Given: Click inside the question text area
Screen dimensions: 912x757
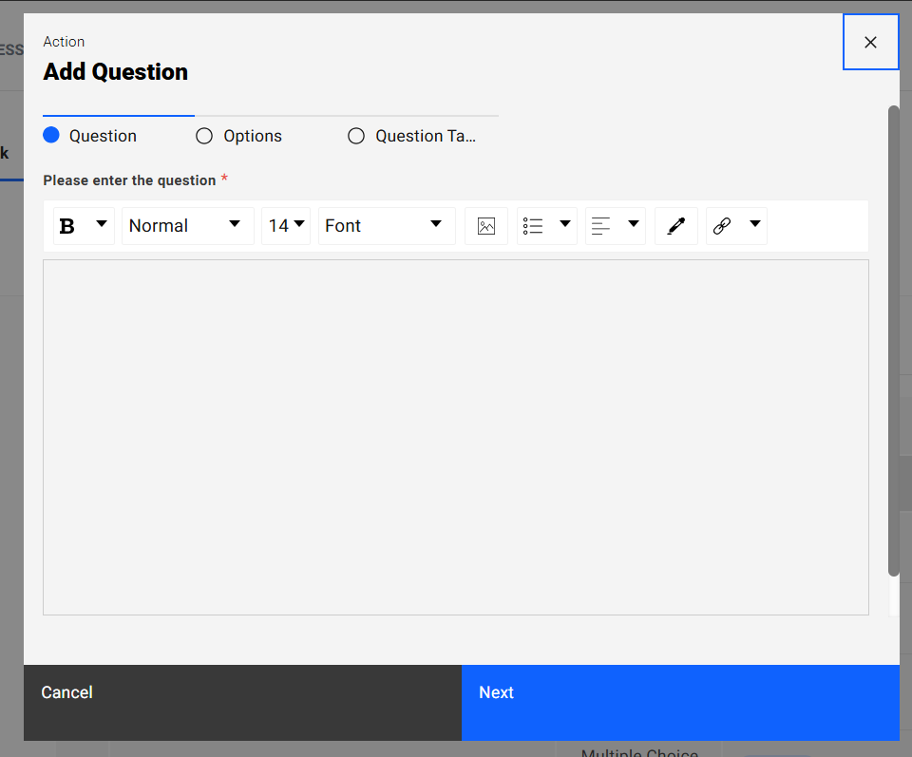Looking at the screenshot, I should point(455,437).
